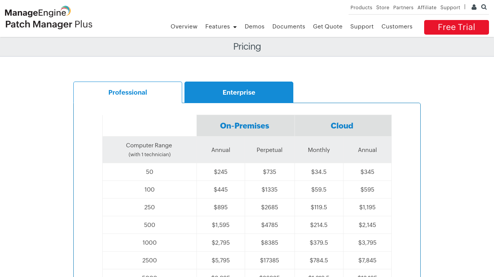Click the On-Premises column header
Screen dimensions: 494x277
pos(245,125)
